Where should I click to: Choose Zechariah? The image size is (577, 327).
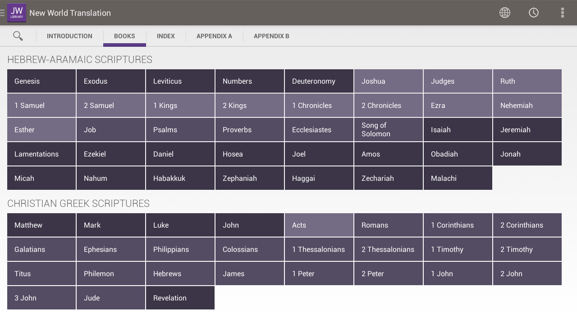pos(389,178)
